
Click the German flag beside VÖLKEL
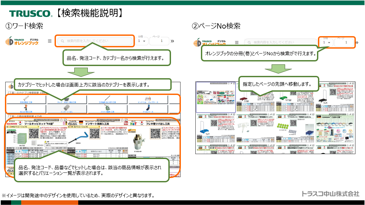pyautogui.click(x=81, y=123)
